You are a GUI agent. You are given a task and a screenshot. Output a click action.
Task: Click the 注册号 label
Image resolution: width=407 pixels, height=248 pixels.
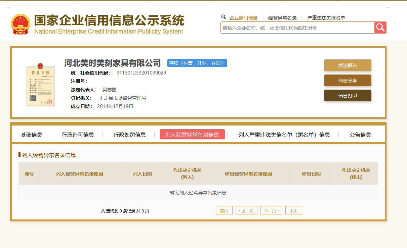(x=79, y=81)
